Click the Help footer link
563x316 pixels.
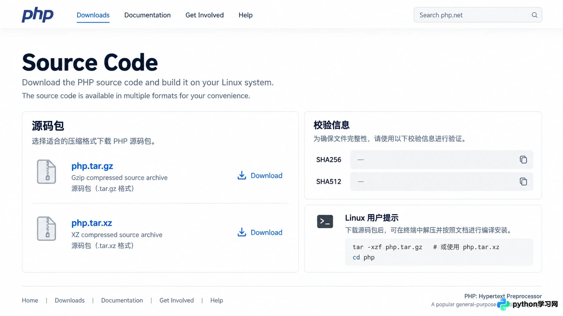217,300
